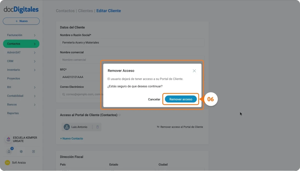Expand the Facturación menu section

tap(21, 35)
